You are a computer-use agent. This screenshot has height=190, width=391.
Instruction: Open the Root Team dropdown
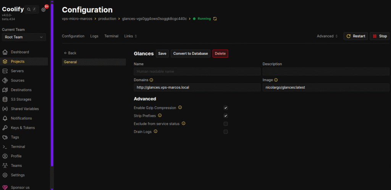[x=24, y=37]
